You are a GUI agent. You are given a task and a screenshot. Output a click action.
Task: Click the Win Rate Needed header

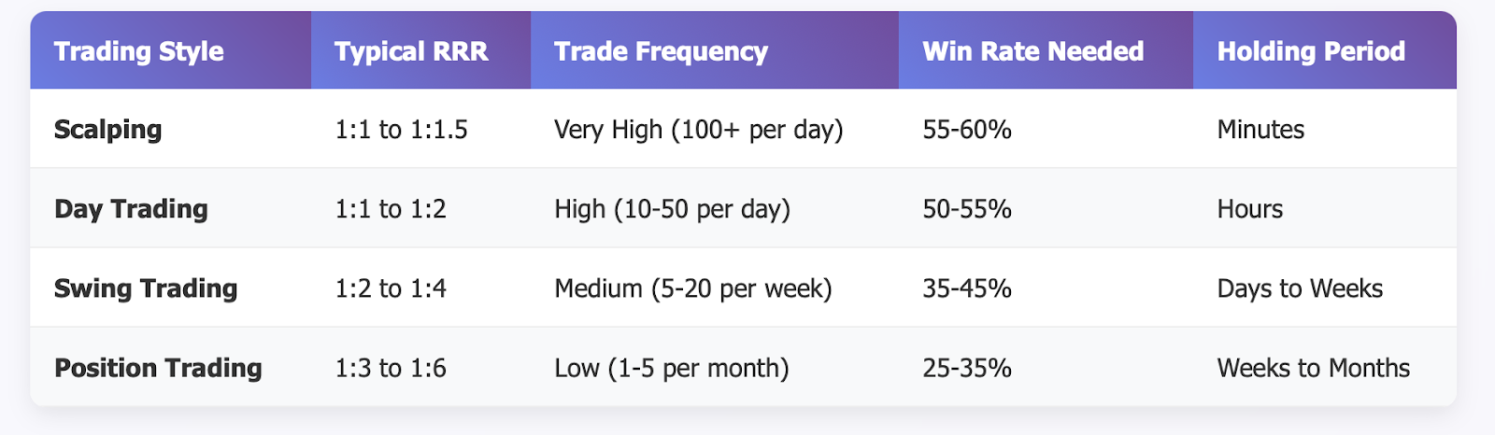click(1032, 51)
